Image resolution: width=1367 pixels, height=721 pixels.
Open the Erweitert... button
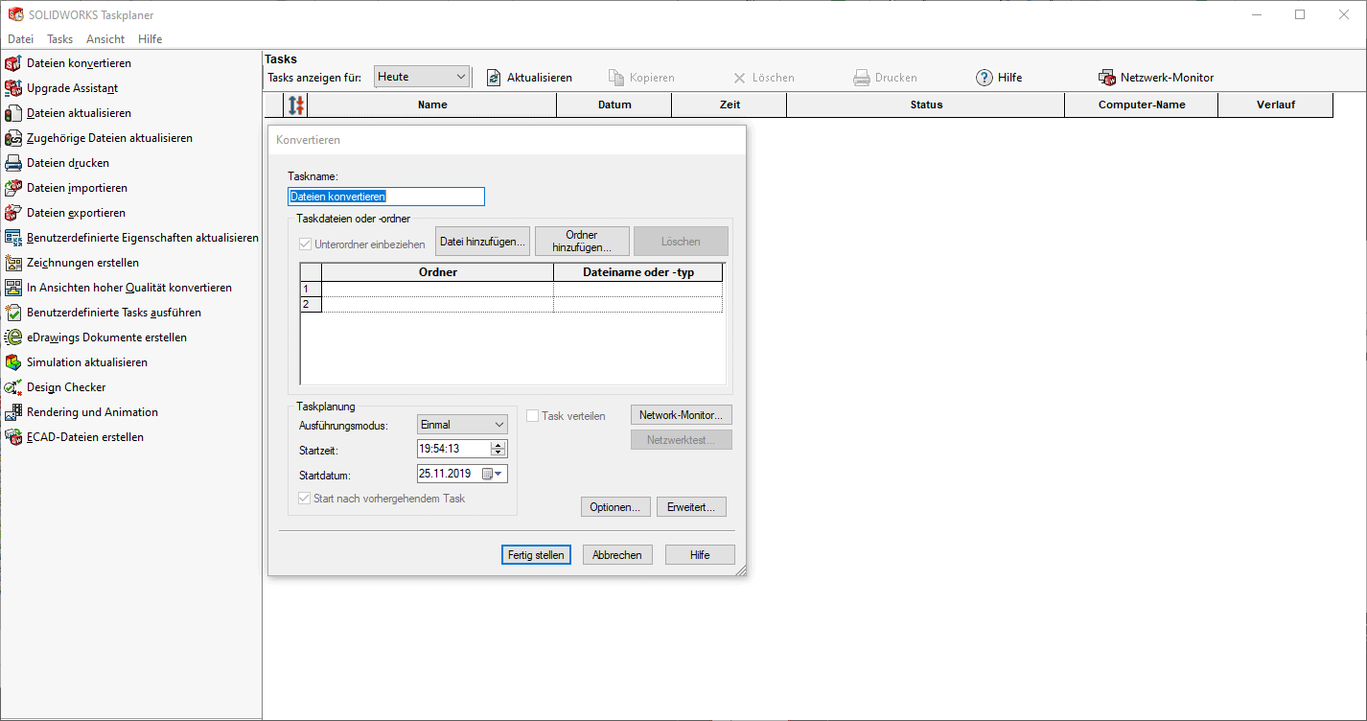coord(691,507)
